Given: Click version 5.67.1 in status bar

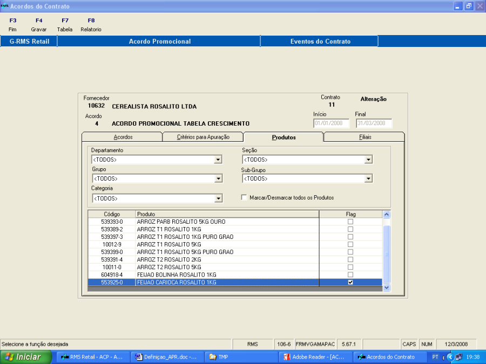Looking at the screenshot, I should [349, 344].
